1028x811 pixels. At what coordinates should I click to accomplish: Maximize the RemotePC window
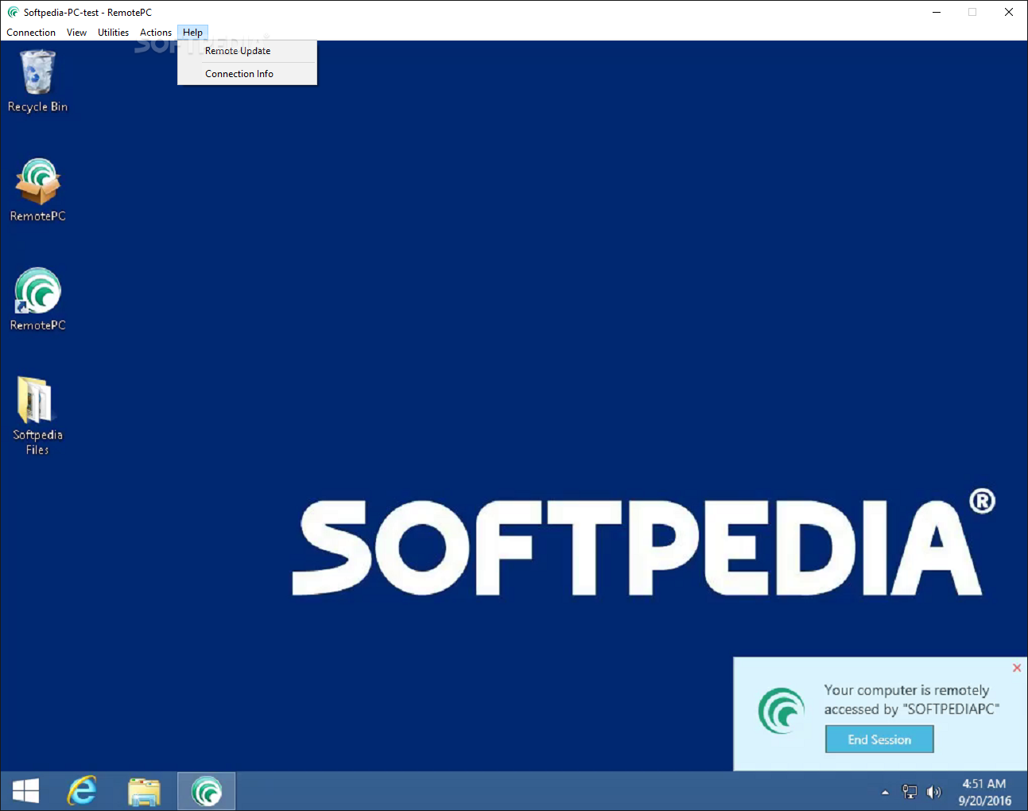pyautogui.click(x=972, y=12)
